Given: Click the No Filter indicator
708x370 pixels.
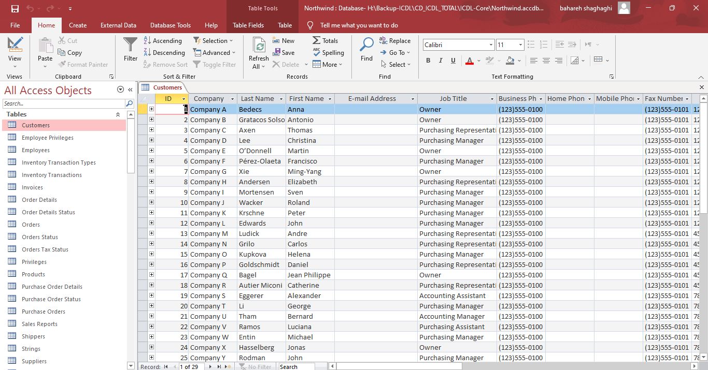Looking at the screenshot, I should (x=255, y=366).
